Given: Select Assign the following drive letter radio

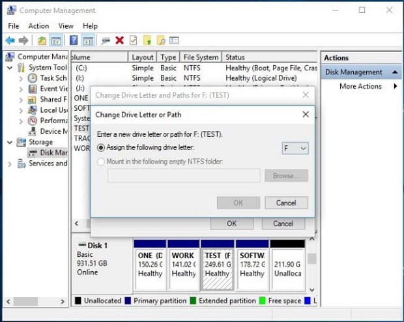Looking at the screenshot, I should click(x=101, y=148).
